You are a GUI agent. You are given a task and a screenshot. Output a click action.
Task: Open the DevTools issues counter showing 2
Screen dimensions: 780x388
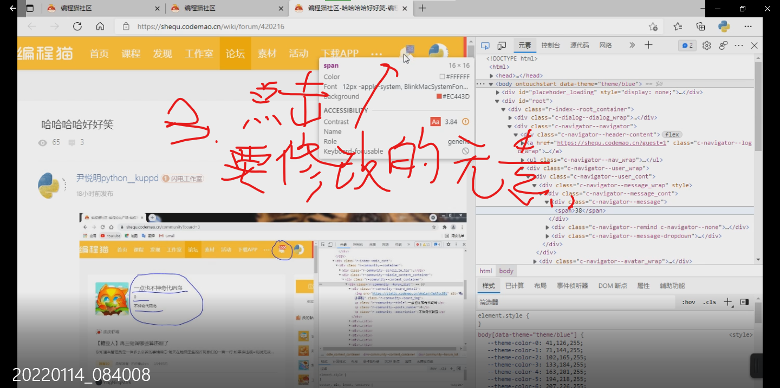[687, 45]
